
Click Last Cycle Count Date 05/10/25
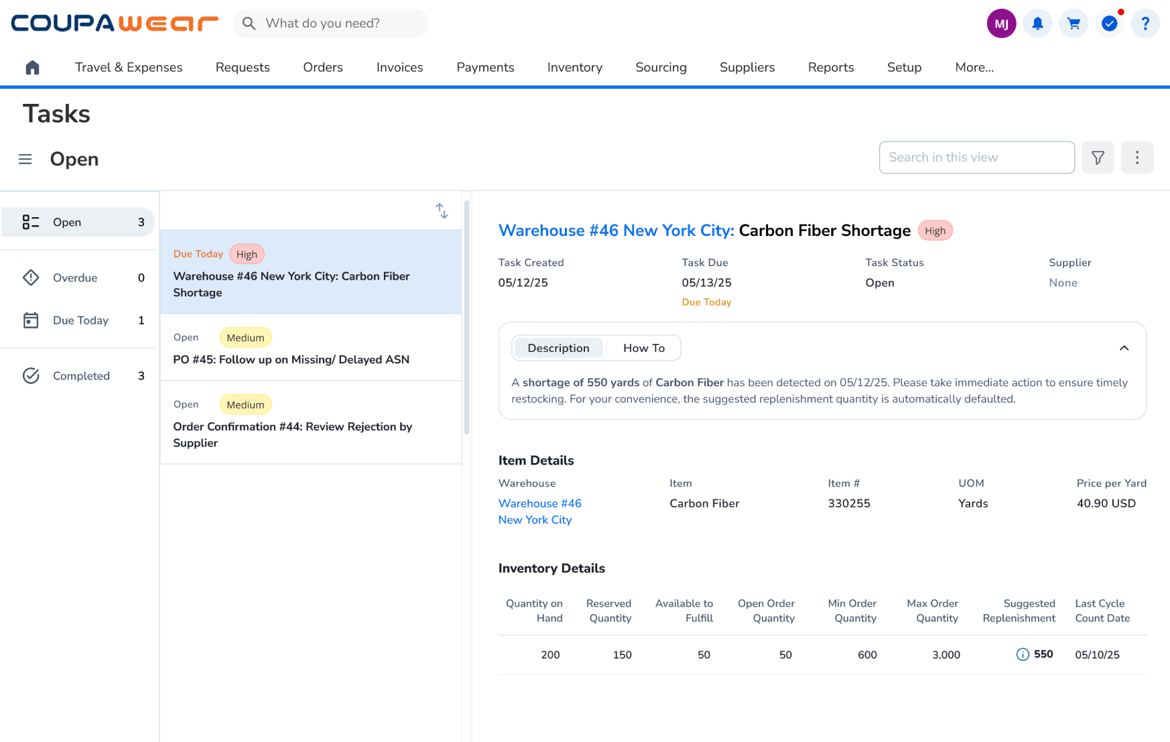pyautogui.click(x=1097, y=655)
